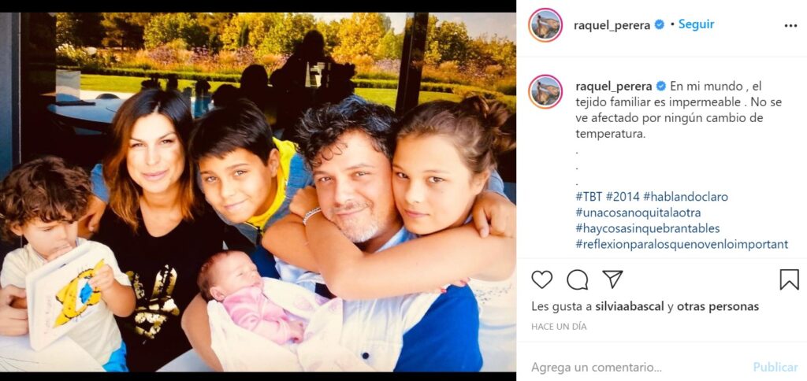Show otras personas who liked

coord(718,307)
